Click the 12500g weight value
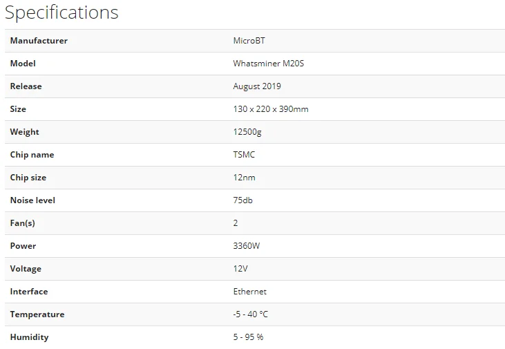This screenshot has width=505, height=349. coord(247,132)
